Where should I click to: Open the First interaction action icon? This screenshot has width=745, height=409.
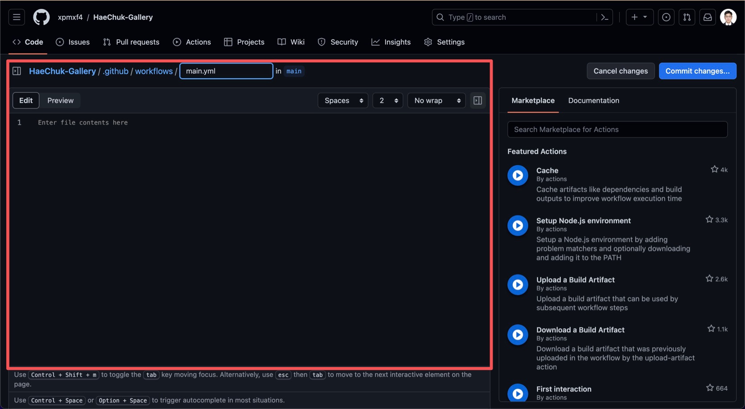coord(518,394)
